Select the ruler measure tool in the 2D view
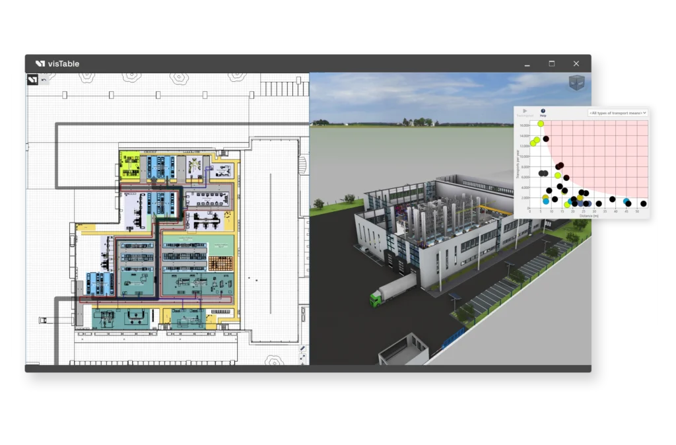This screenshot has height=445, width=676. [x=302, y=349]
